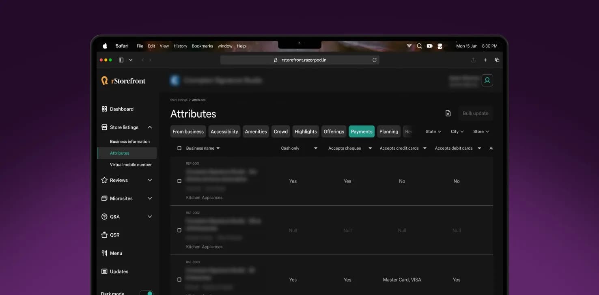The image size is (599, 295).
Task: Open a new Safari tab with plus
Action: (485, 60)
